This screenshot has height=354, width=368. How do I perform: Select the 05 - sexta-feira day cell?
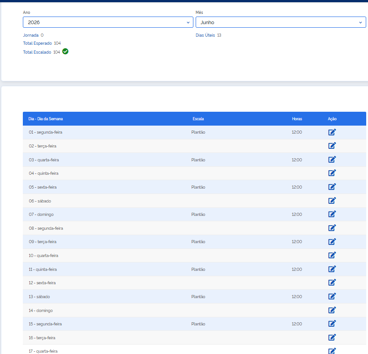point(43,187)
